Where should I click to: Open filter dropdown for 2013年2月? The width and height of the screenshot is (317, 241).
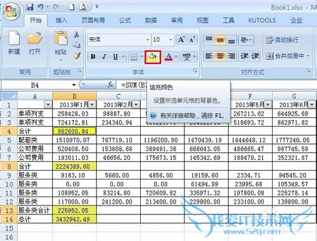(x=136, y=105)
